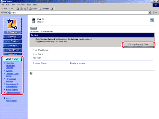Open the File menu

coord(3,5)
